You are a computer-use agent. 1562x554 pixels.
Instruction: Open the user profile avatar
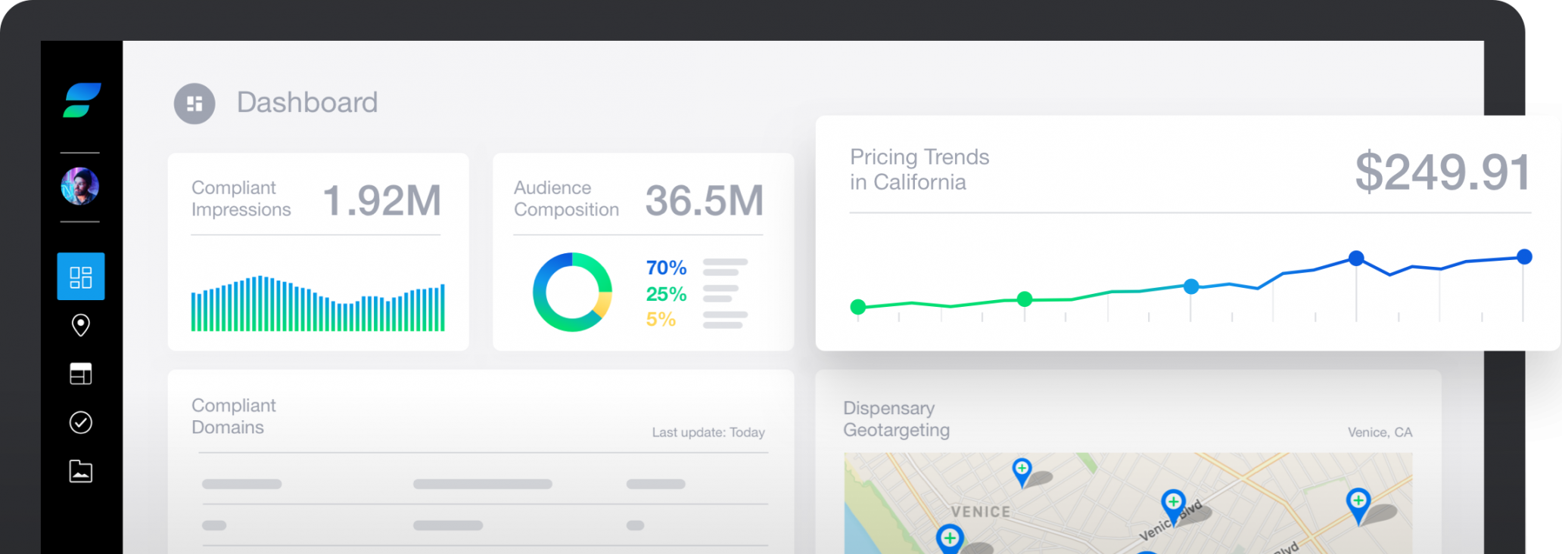(80, 187)
